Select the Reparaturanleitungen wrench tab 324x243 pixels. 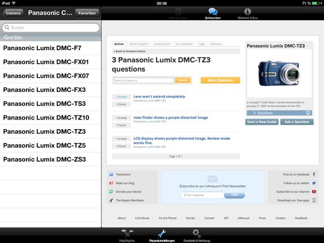162,235
